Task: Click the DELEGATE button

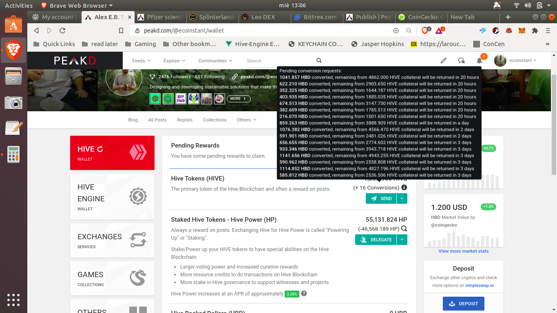Action: 376,240
